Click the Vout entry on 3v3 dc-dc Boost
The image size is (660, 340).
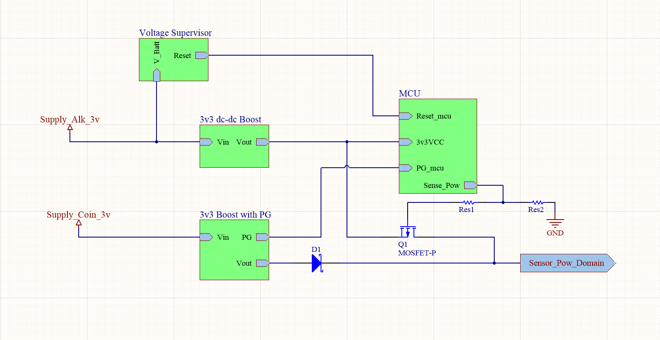[x=262, y=142]
